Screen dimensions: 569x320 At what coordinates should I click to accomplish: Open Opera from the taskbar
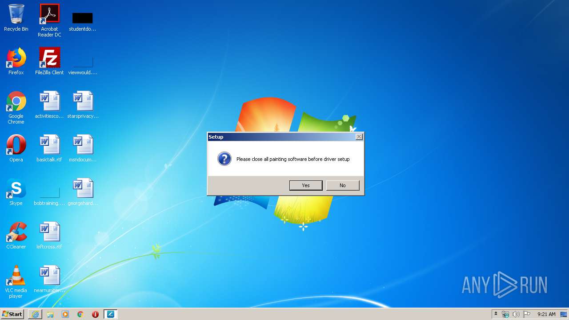[x=96, y=314]
